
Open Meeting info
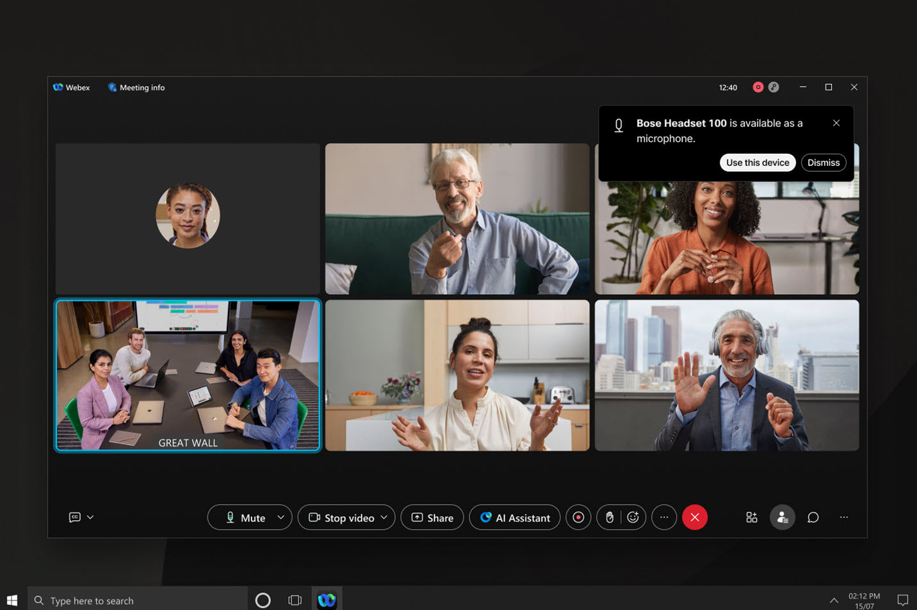pyautogui.click(x=136, y=87)
